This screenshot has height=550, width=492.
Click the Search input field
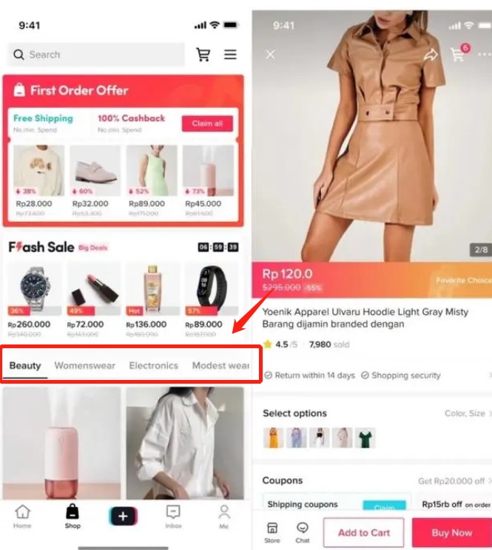point(95,55)
